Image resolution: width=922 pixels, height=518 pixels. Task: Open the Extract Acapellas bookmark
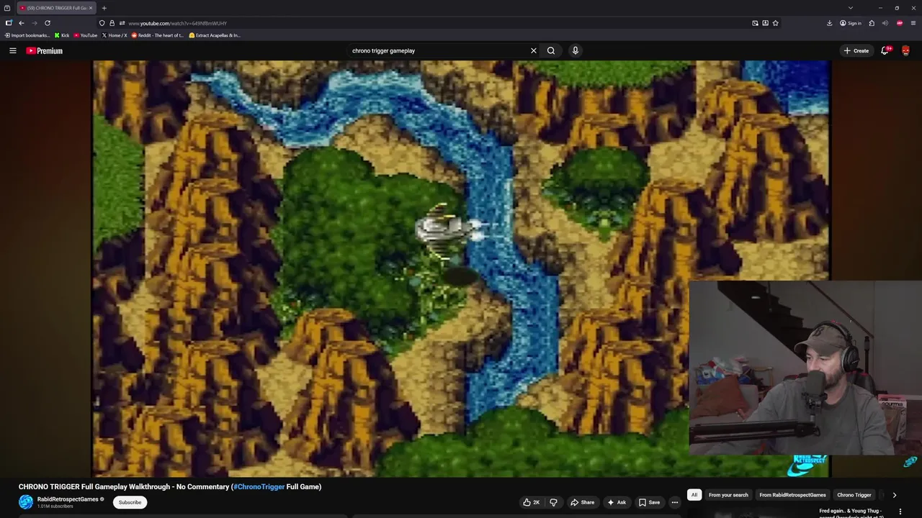click(x=215, y=35)
